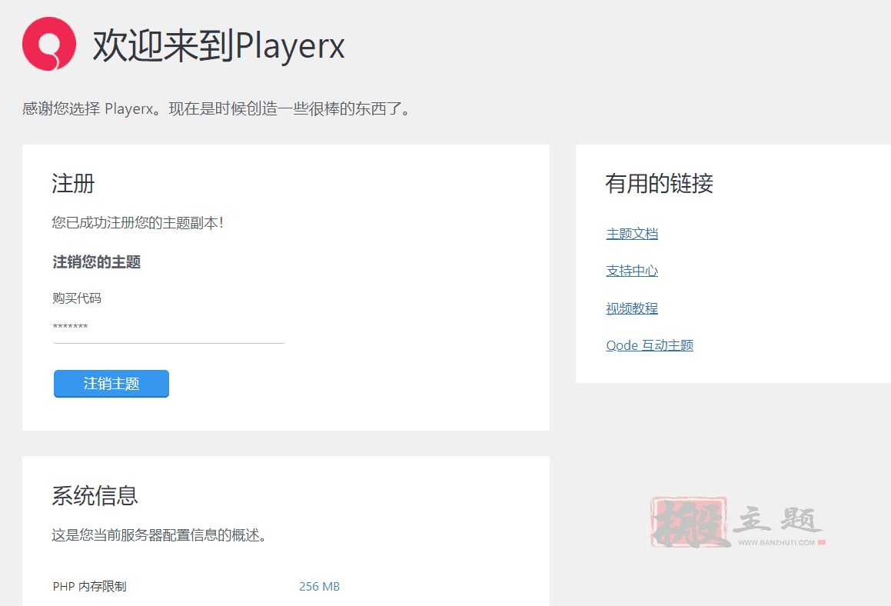This screenshot has height=606, width=891.
Task: Open the 视频教程 link
Action: tap(632, 308)
